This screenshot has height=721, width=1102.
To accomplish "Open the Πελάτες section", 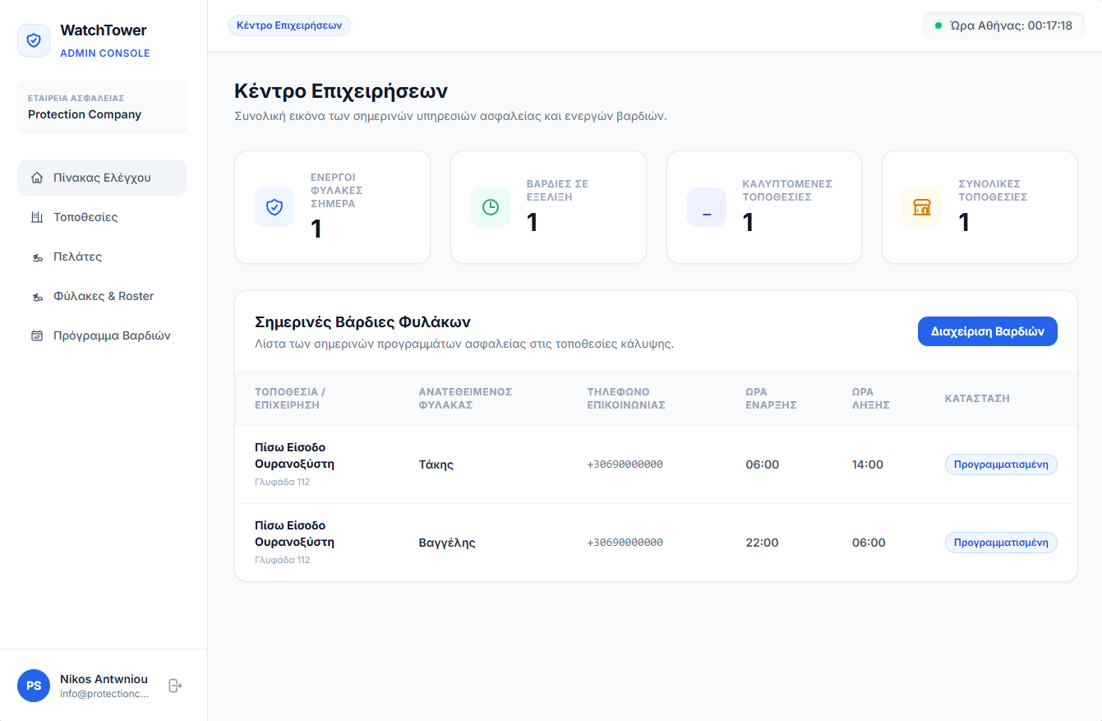I will [x=102, y=257].
